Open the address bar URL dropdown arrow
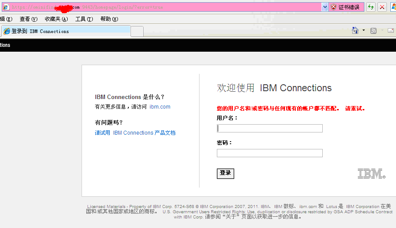This screenshot has height=228, width=396. click(x=325, y=7)
